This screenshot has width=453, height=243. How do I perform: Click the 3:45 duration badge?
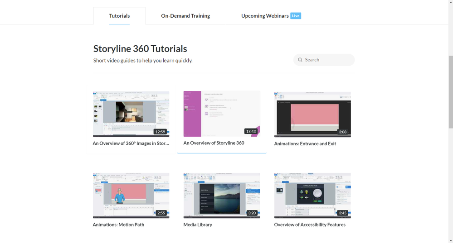(343, 213)
